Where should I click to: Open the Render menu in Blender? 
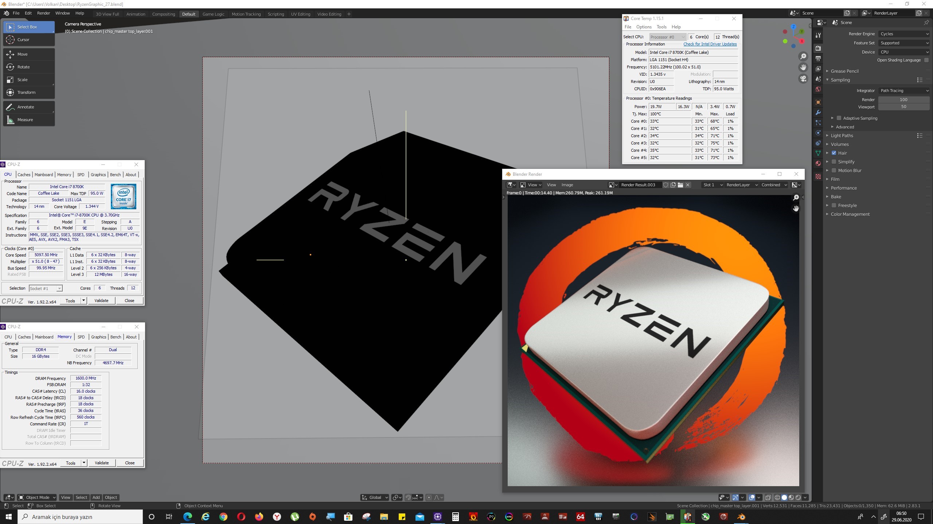(44, 13)
